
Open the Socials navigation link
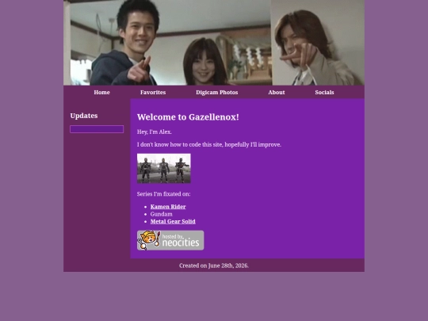tap(324, 92)
